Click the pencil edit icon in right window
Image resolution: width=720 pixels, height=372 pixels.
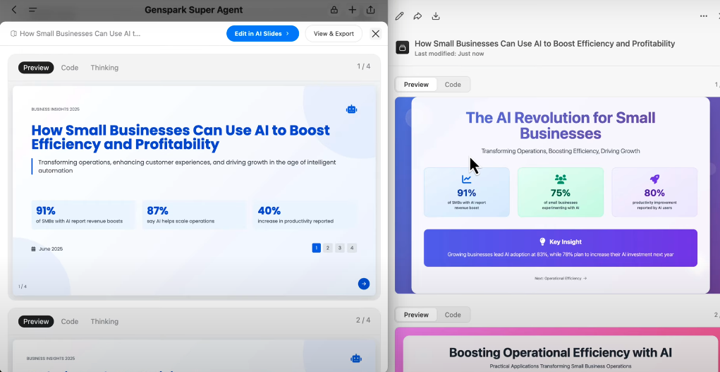(399, 16)
